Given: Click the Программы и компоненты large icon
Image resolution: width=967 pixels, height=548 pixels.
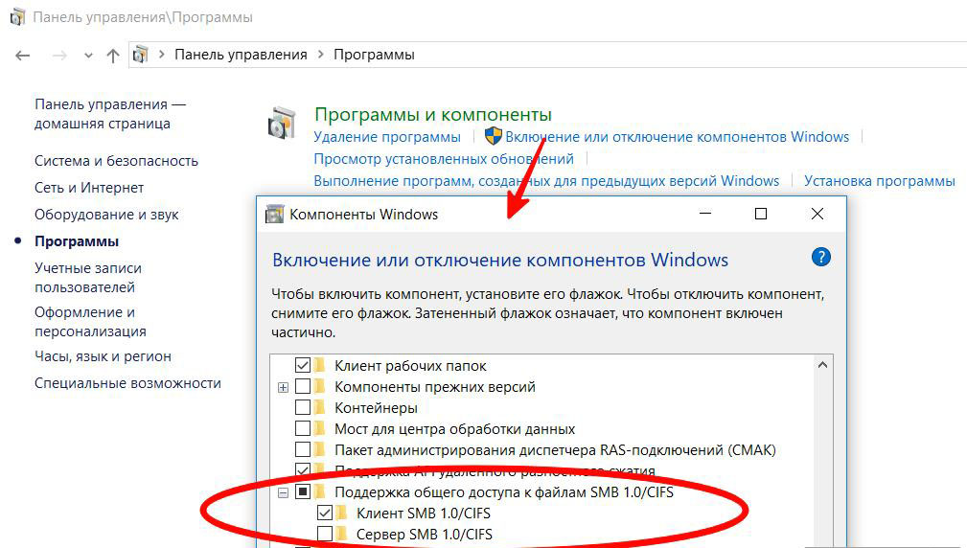Looking at the screenshot, I should [x=283, y=123].
